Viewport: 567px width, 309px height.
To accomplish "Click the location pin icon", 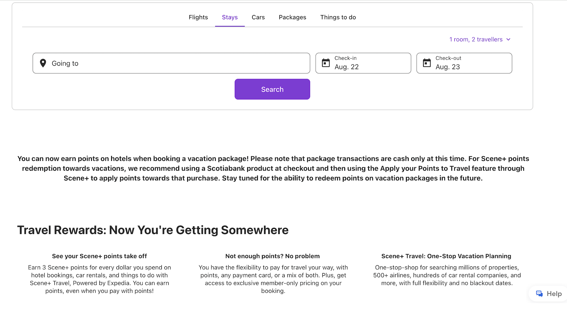I will 43,63.
